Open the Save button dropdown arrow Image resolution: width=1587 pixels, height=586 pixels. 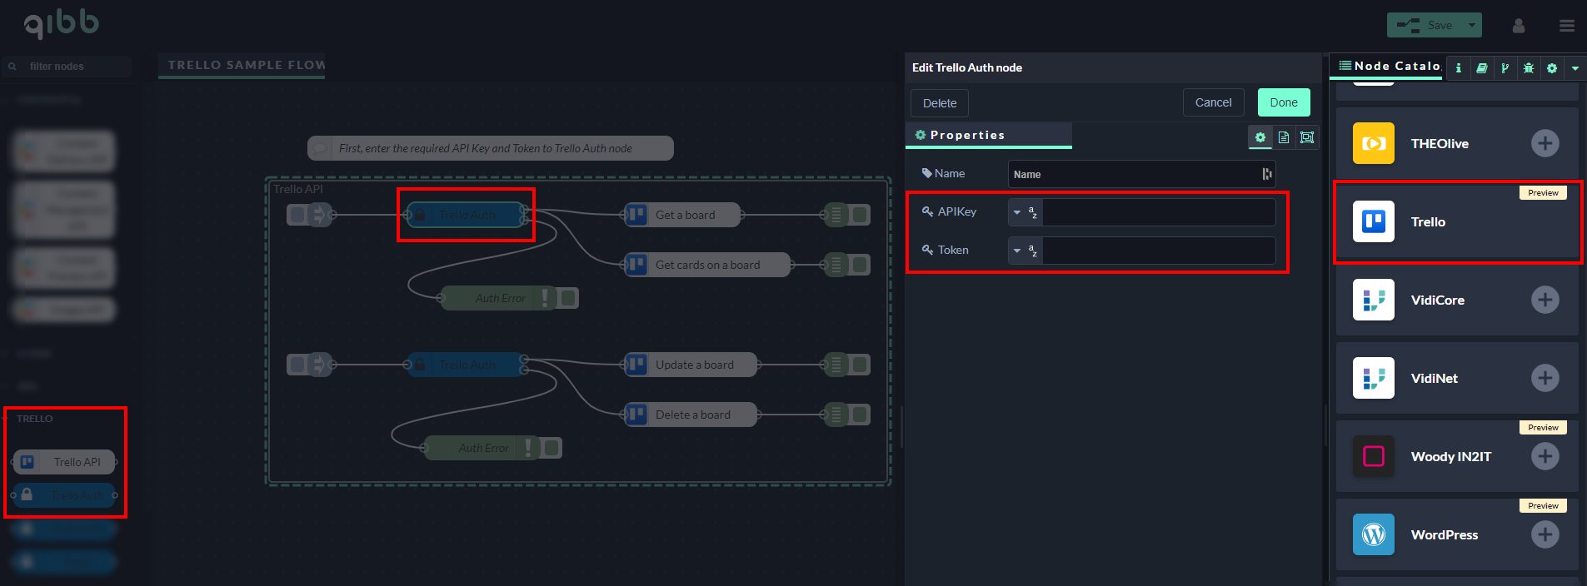pyautogui.click(x=1472, y=25)
